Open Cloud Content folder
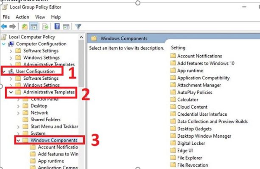This screenshot has height=169, width=260. pos(192,107)
